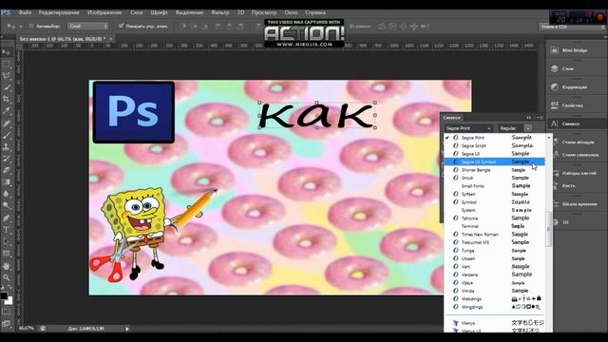The height and width of the screenshot is (342, 608).
Task: Open the status bar info arrow
Action: pos(126,329)
